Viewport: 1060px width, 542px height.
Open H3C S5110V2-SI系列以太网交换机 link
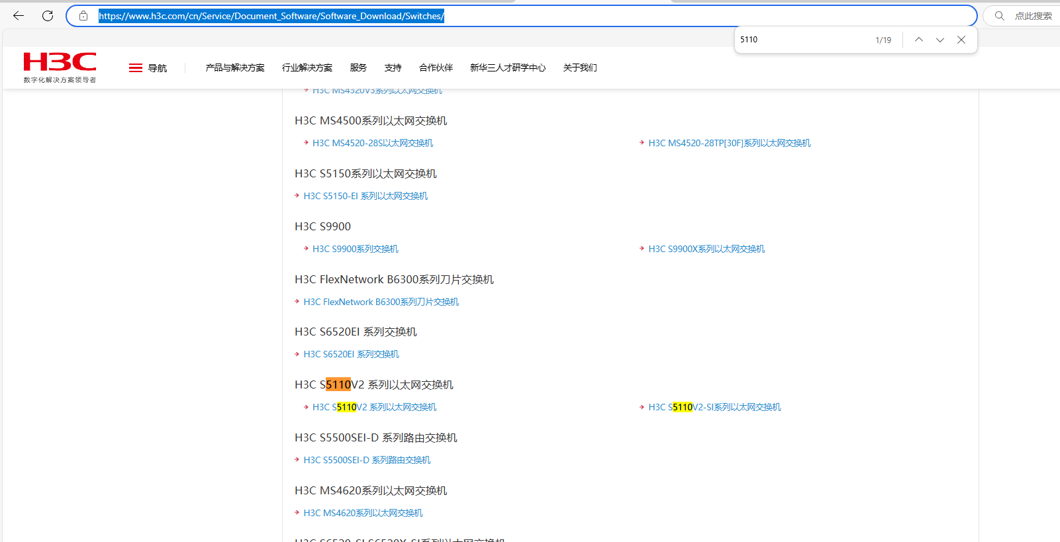714,407
